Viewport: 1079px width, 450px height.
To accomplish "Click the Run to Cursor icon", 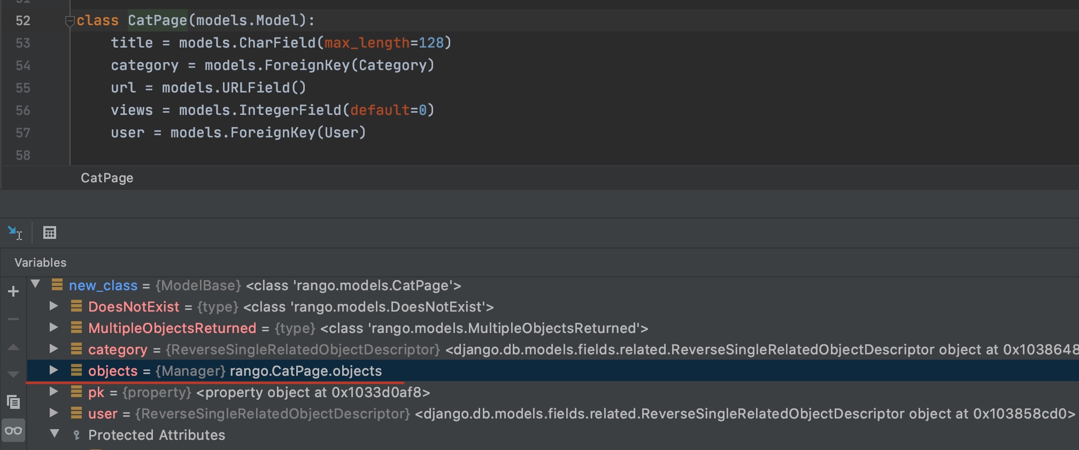I will click(14, 233).
